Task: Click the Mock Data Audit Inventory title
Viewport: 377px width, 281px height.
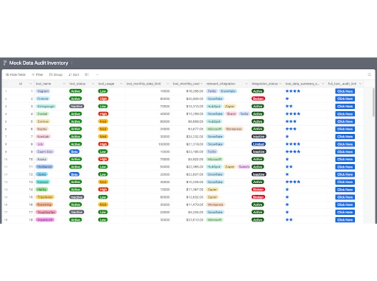Action: pos(39,63)
